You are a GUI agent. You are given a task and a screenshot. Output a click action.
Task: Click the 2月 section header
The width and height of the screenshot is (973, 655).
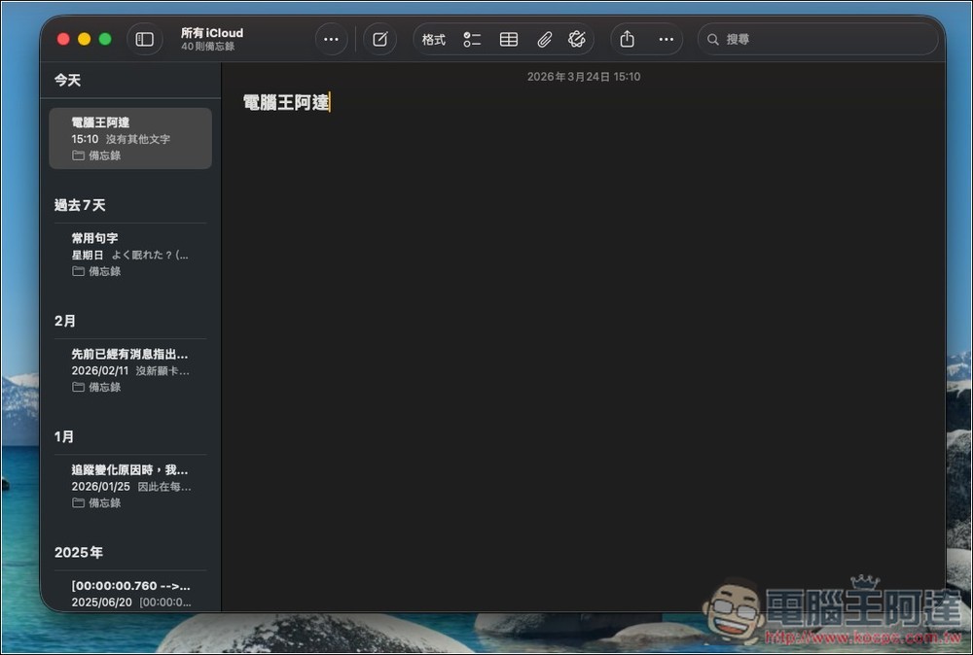pyautogui.click(x=65, y=321)
